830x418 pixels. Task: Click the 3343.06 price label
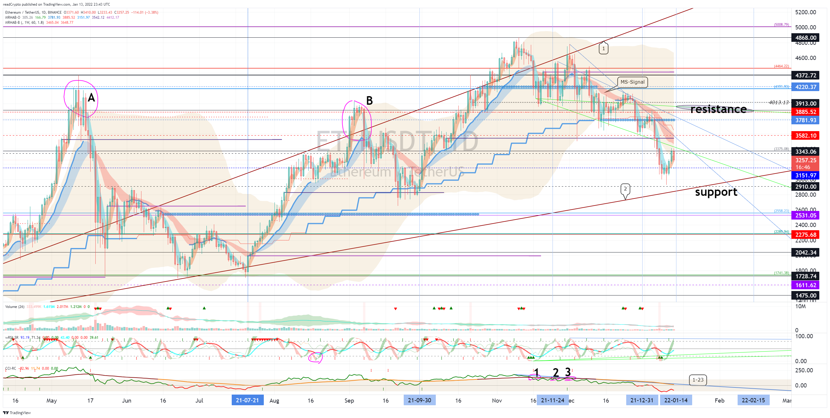[805, 152]
